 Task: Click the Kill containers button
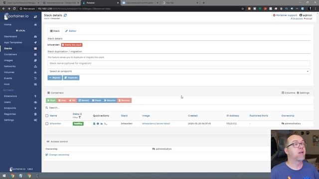pos(72,100)
